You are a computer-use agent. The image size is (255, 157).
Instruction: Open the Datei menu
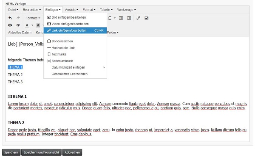[x=13, y=10]
